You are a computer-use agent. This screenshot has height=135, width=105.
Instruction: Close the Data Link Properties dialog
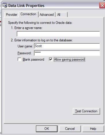pos(102,5)
